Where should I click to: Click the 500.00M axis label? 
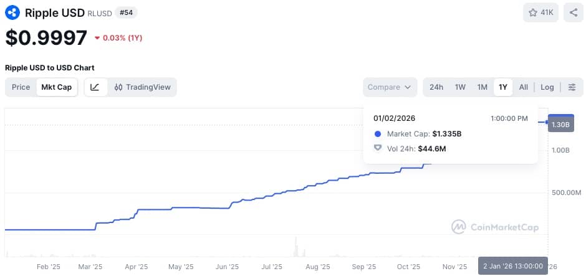(x=567, y=193)
